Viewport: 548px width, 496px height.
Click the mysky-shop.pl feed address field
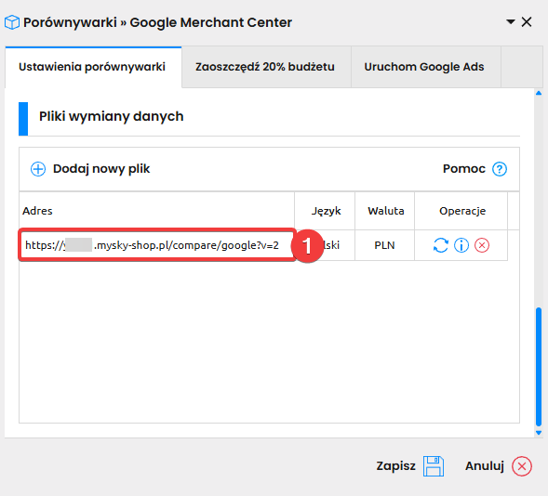pyautogui.click(x=157, y=245)
